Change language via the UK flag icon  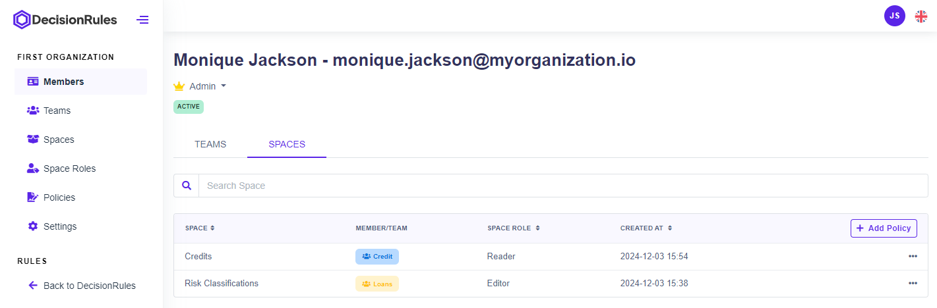coord(921,16)
